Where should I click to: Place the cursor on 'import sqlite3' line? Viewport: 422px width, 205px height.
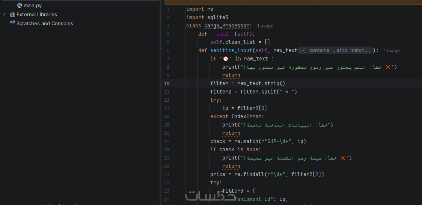point(207,18)
